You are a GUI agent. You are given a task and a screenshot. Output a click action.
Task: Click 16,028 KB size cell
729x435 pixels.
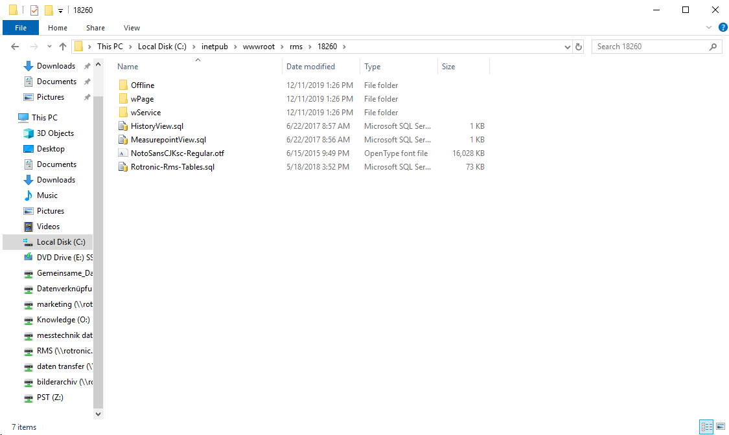tap(468, 153)
